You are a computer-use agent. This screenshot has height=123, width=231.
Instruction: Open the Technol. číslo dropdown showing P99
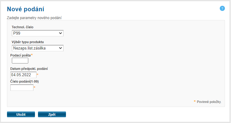(37, 33)
